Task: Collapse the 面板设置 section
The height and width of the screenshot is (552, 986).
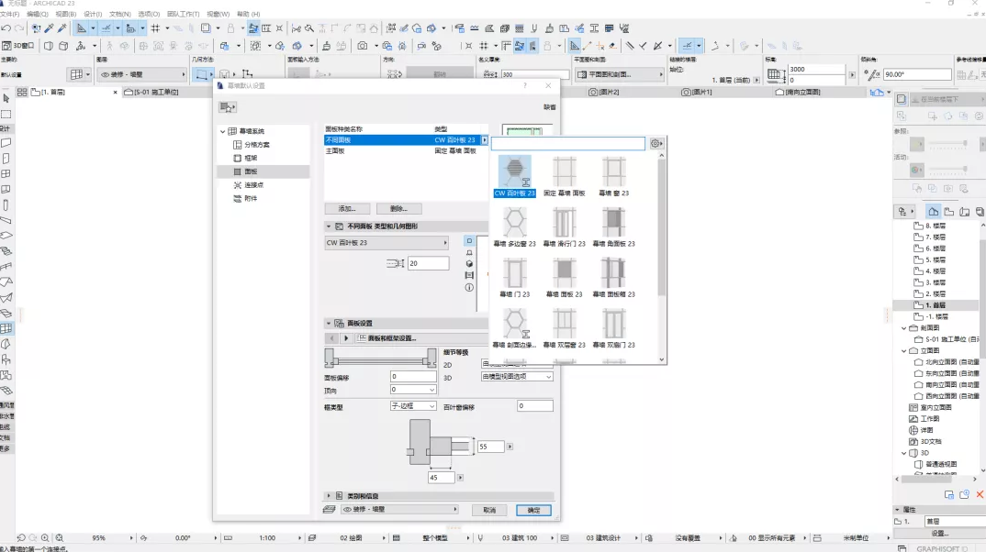Action: [329, 324]
